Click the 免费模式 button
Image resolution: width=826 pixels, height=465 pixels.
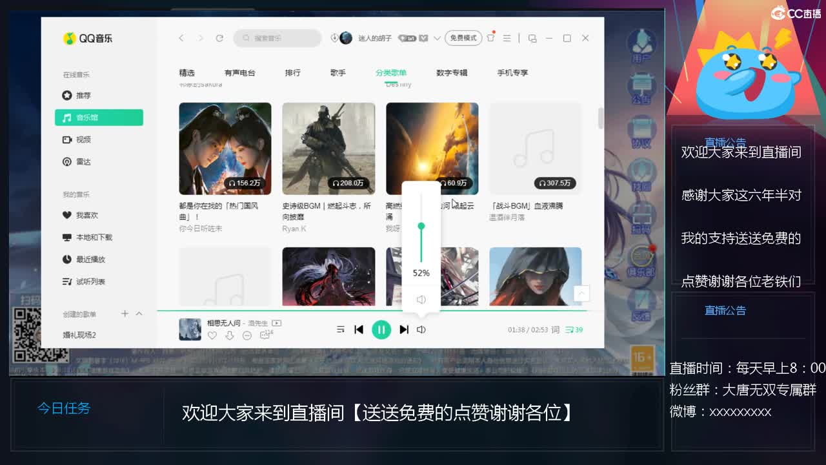point(463,38)
